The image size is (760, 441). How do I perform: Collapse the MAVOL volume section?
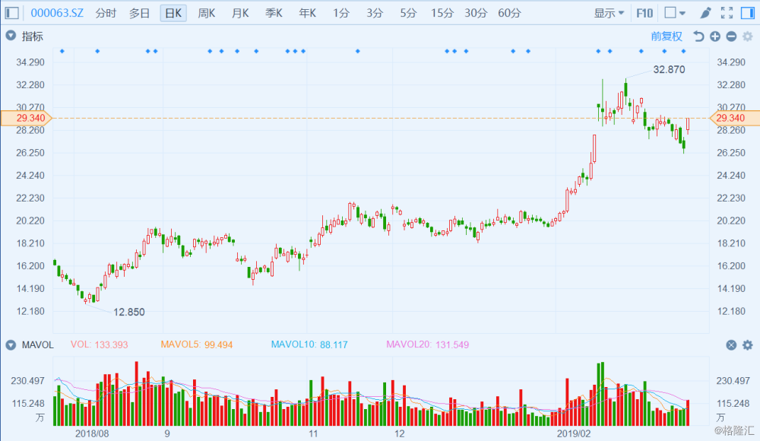[10, 345]
